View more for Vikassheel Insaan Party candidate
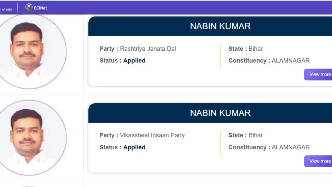This screenshot has width=332, height=187. (x=318, y=161)
